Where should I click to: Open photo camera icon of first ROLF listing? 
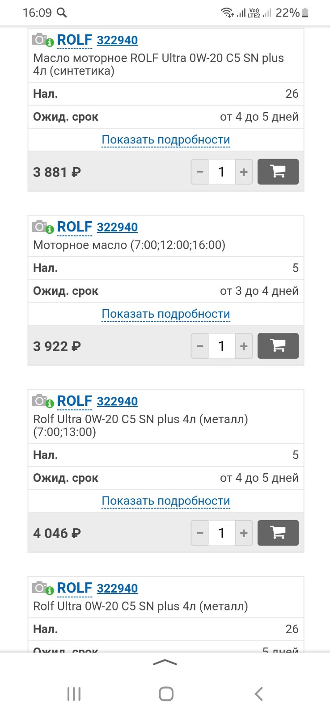pos(43,40)
